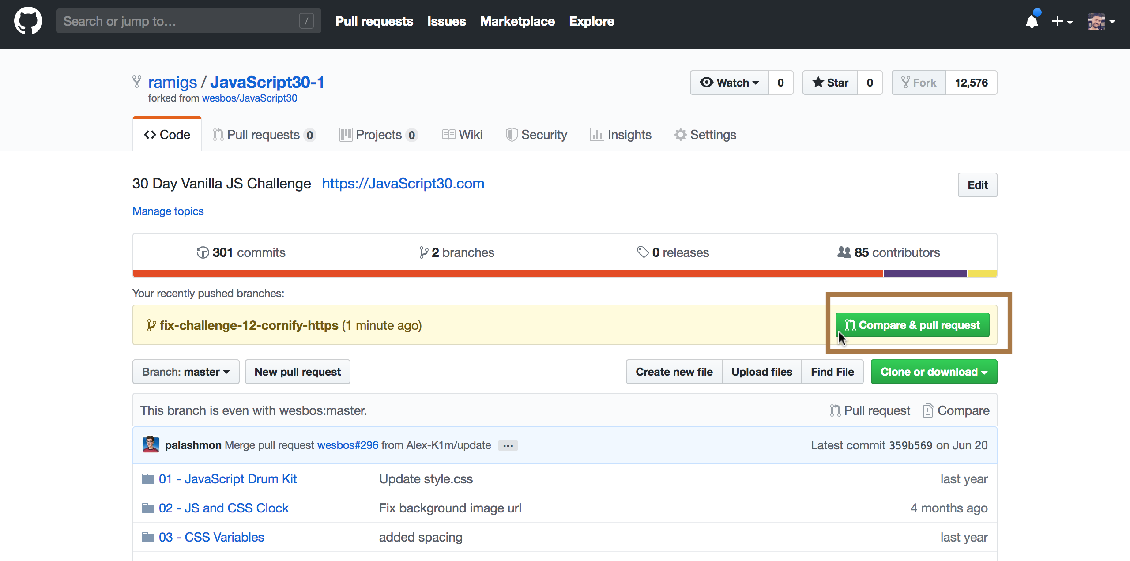
Task: Open the Wiki tab
Action: click(x=462, y=135)
